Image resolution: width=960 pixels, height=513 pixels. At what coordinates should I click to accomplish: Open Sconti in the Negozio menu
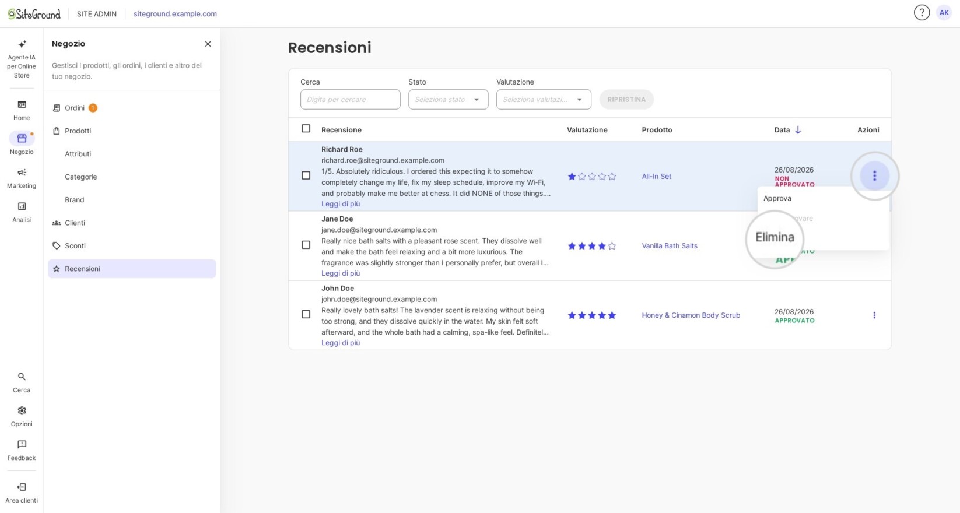point(75,246)
